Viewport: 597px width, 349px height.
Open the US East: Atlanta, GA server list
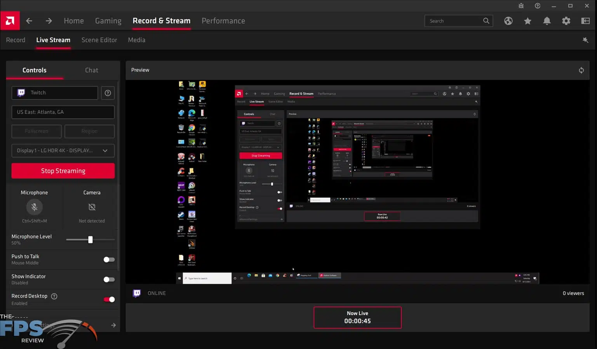[63, 112]
